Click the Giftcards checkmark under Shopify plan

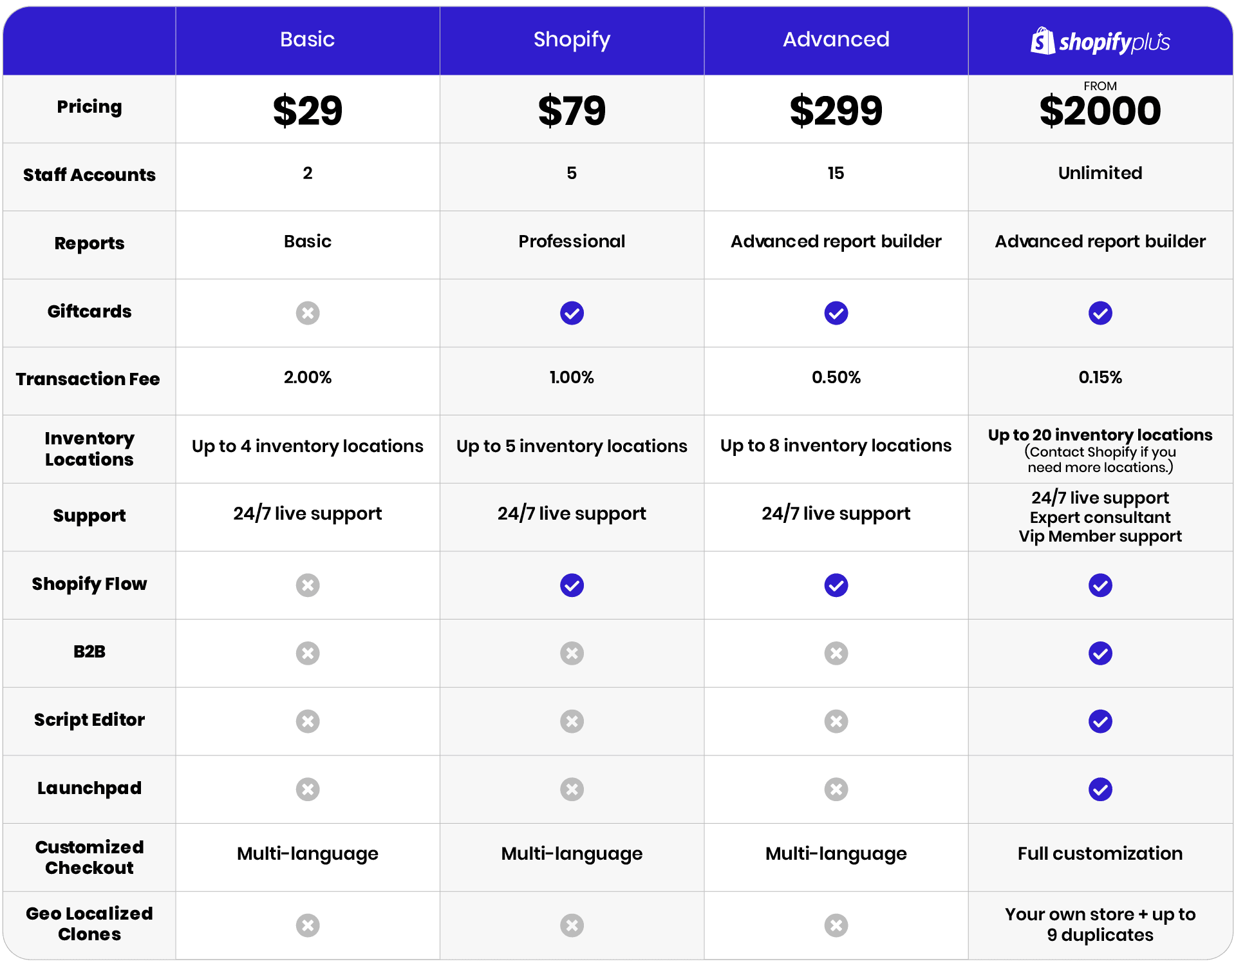[x=572, y=313]
